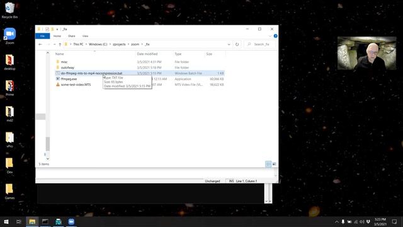Open the vPro folder on the desktop
The image size is (403, 227).
tap(9, 139)
